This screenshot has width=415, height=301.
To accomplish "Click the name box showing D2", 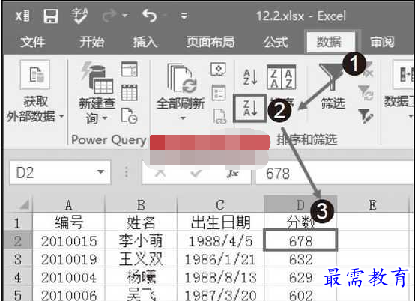I will tap(60, 172).
